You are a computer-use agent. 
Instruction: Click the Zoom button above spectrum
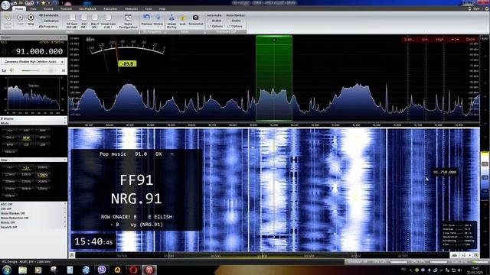click(470, 39)
